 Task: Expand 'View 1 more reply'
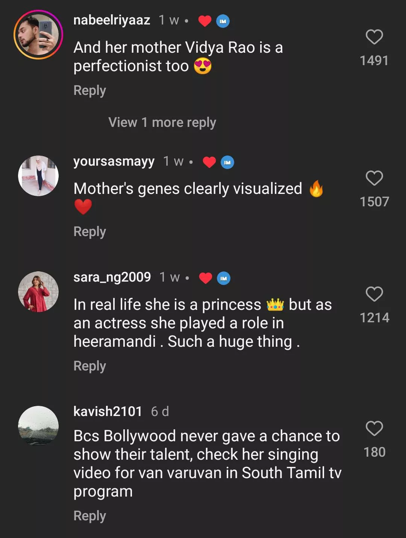pyautogui.click(x=162, y=122)
